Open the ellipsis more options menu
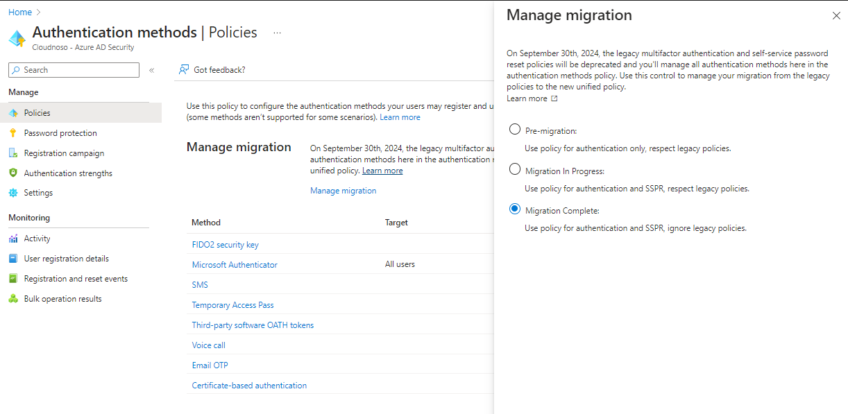 [x=277, y=33]
